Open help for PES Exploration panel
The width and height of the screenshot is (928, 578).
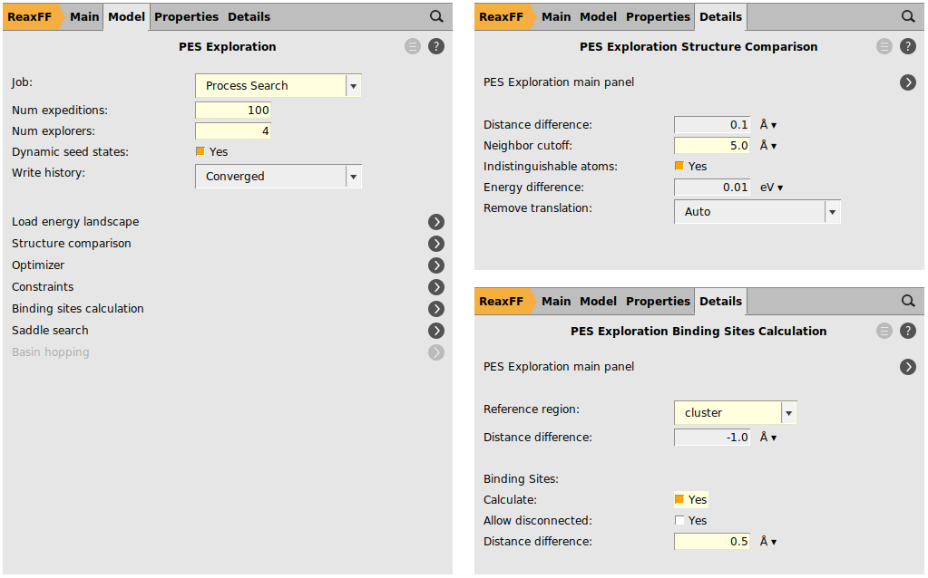436,46
